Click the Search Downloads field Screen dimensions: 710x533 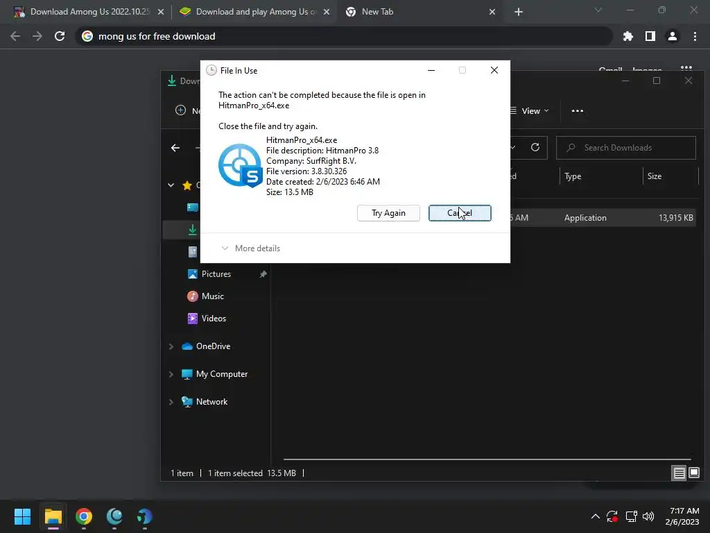[626, 148]
